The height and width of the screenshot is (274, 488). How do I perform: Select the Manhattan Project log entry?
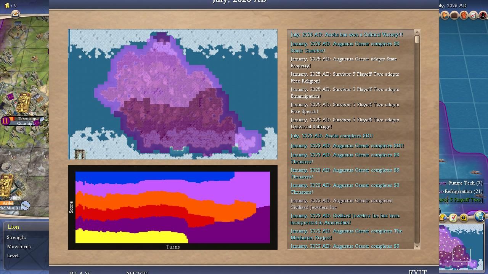coord(346,234)
